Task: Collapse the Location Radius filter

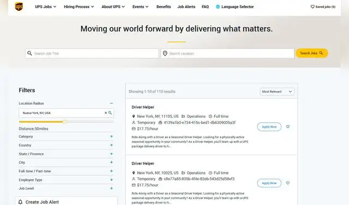Action: pos(111,103)
